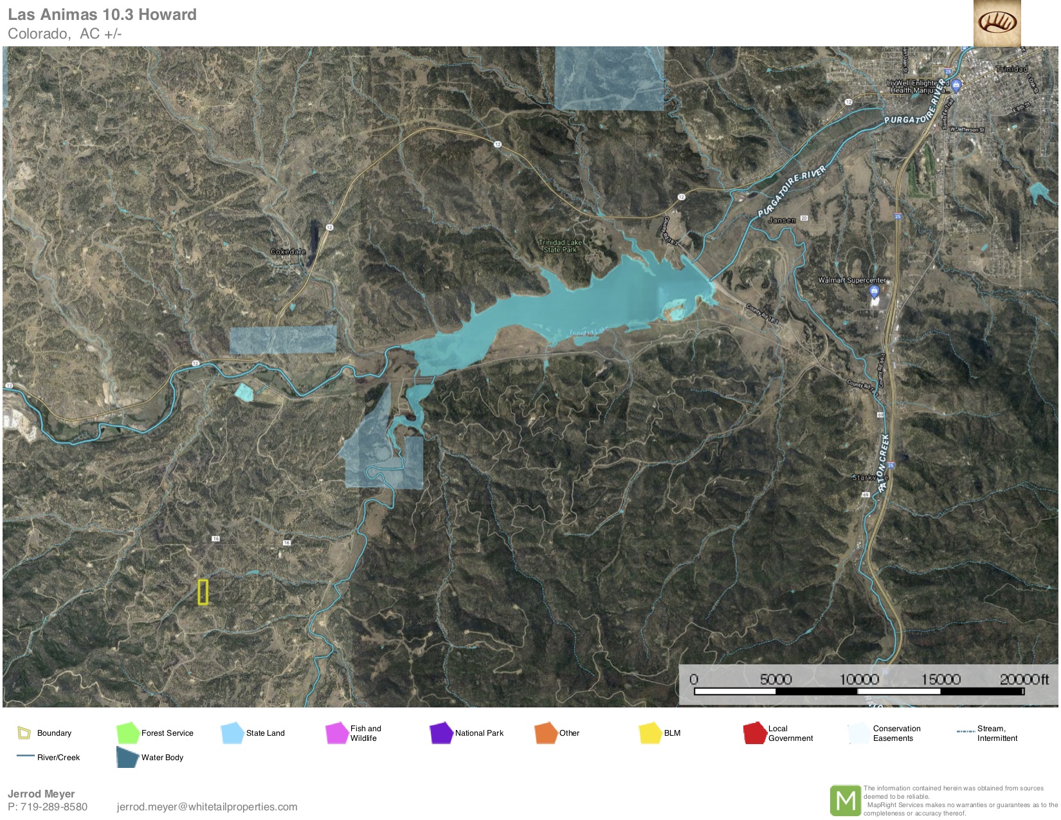Click the pink Fish and Wildlife swatch

(x=336, y=733)
